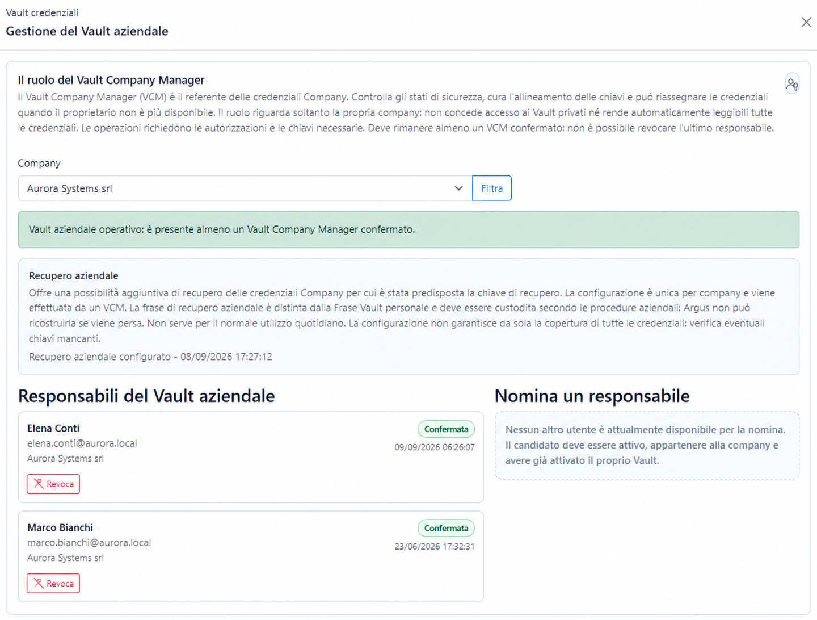Click the Il ruolo del Vault Company Manager heading
The height and width of the screenshot is (620, 817).
click(x=111, y=80)
